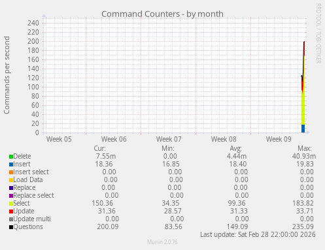The image size is (325, 250).
Task: Click the 'Max:' column header
Action: [305, 148]
